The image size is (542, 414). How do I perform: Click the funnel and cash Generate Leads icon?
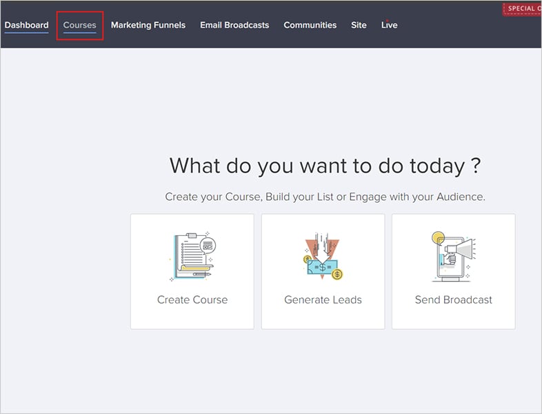(x=323, y=257)
